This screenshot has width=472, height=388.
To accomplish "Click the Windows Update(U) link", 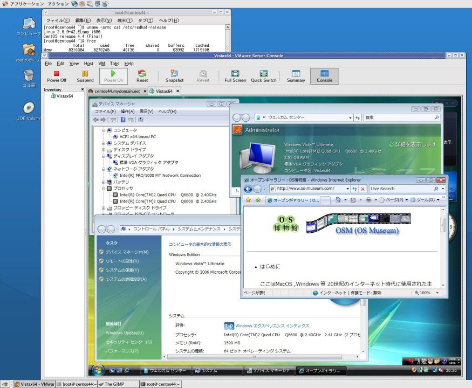I will click(x=125, y=333).
